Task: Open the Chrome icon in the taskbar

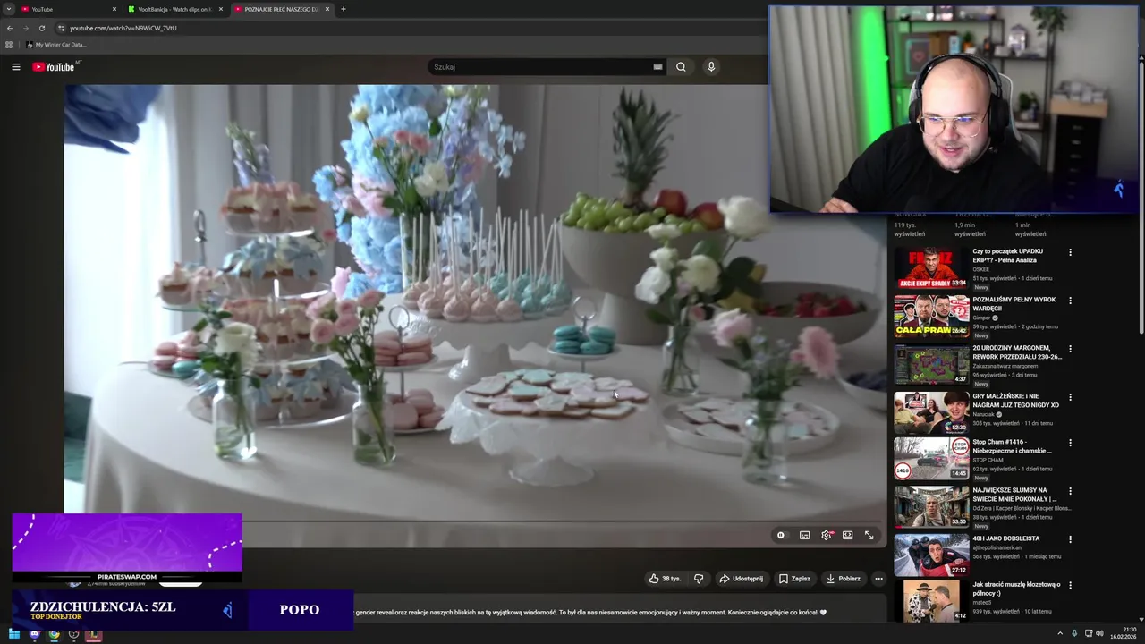Action: click(55, 634)
